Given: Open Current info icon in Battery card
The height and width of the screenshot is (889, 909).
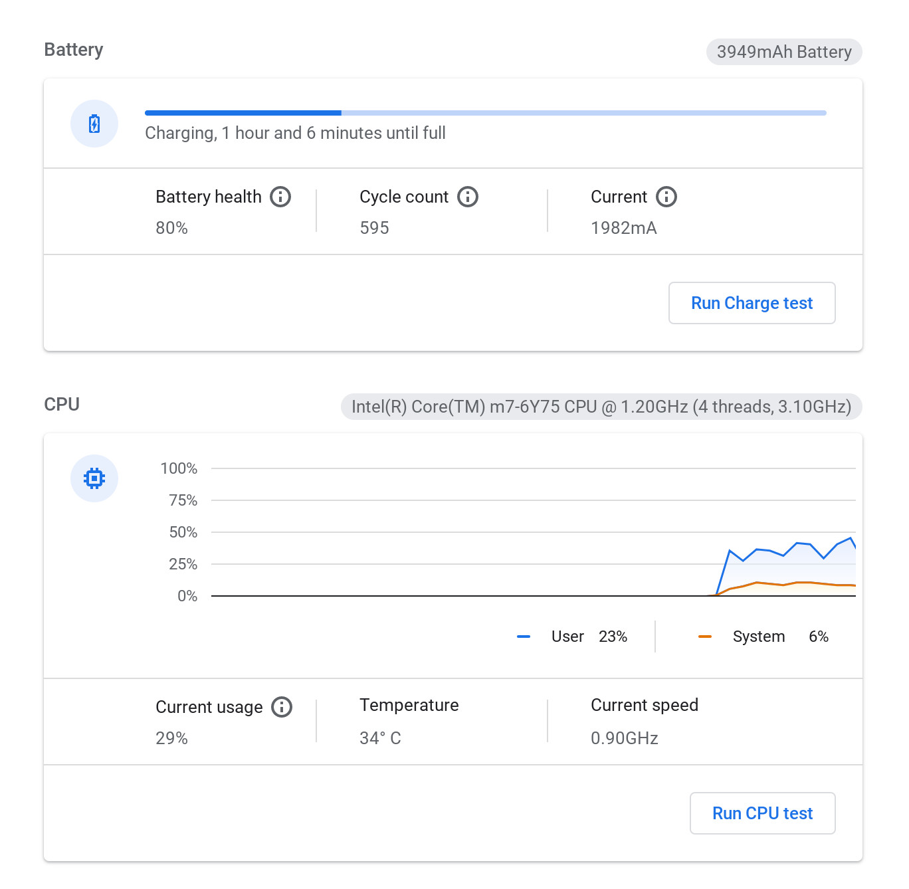Looking at the screenshot, I should pos(666,197).
